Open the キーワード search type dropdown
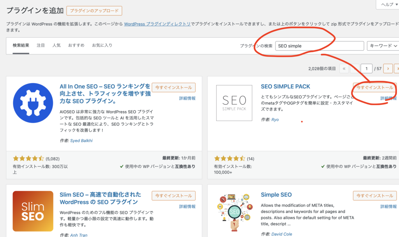 tap(383, 46)
